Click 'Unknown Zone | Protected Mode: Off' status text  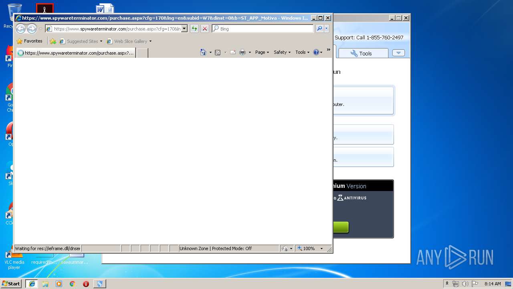[216, 248]
